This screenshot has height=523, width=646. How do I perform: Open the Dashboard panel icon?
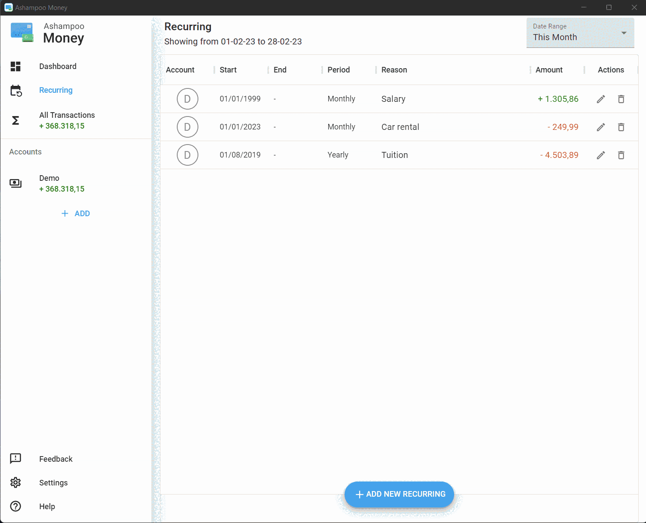(x=16, y=66)
